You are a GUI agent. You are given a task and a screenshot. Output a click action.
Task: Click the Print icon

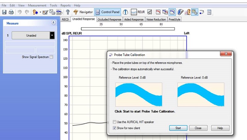point(11,12)
